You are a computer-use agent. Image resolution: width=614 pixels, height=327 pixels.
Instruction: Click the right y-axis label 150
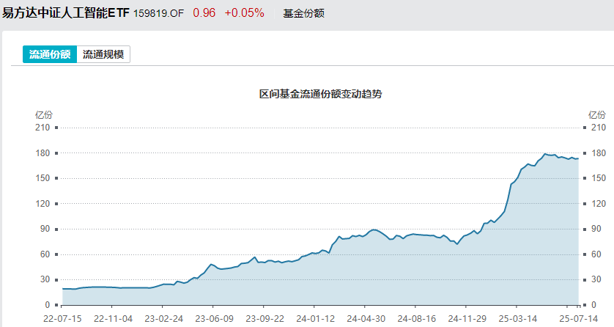click(599, 178)
